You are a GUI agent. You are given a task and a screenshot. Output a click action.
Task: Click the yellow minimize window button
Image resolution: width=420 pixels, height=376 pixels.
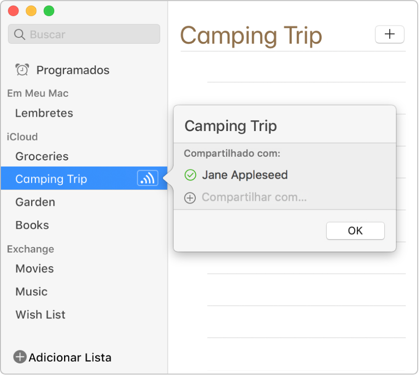click(31, 11)
